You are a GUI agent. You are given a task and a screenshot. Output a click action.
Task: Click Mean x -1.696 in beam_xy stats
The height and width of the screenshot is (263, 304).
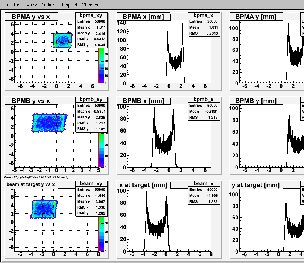pos(91,196)
